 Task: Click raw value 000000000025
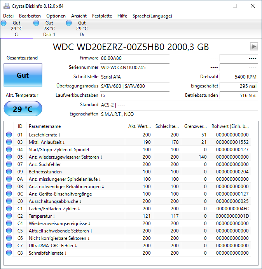point(232,201)
